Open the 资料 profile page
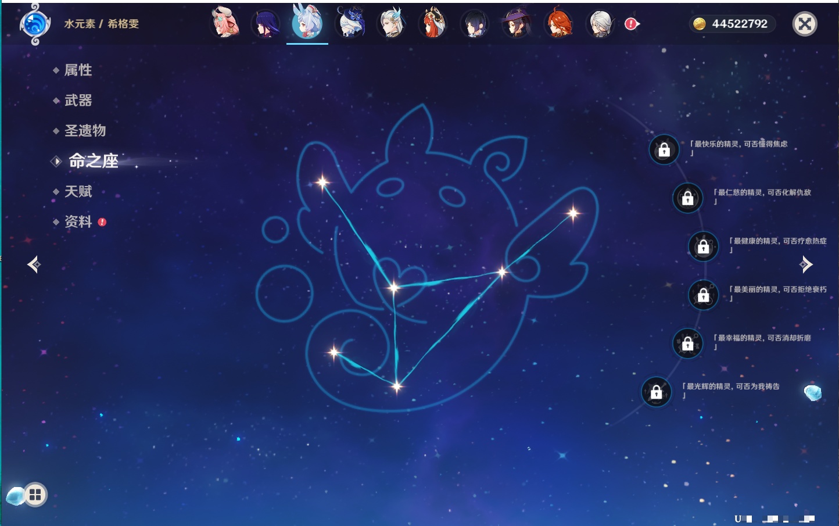This screenshot has height=526, width=839. tap(78, 221)
